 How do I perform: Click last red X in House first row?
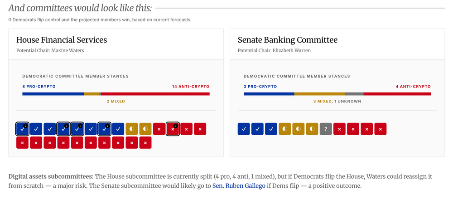click(200, 129)
